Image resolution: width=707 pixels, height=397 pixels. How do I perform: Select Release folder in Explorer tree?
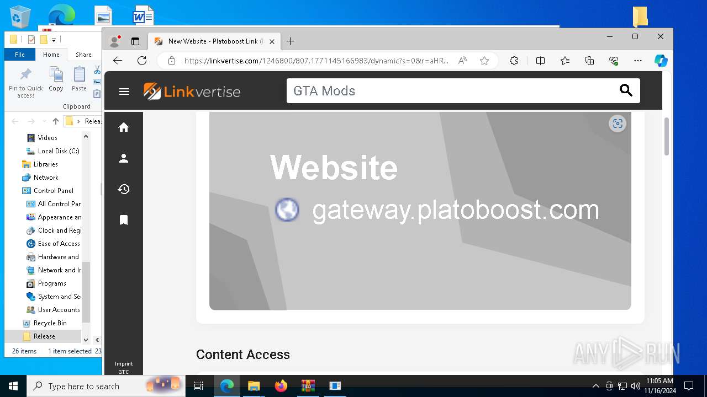(44, 336)
